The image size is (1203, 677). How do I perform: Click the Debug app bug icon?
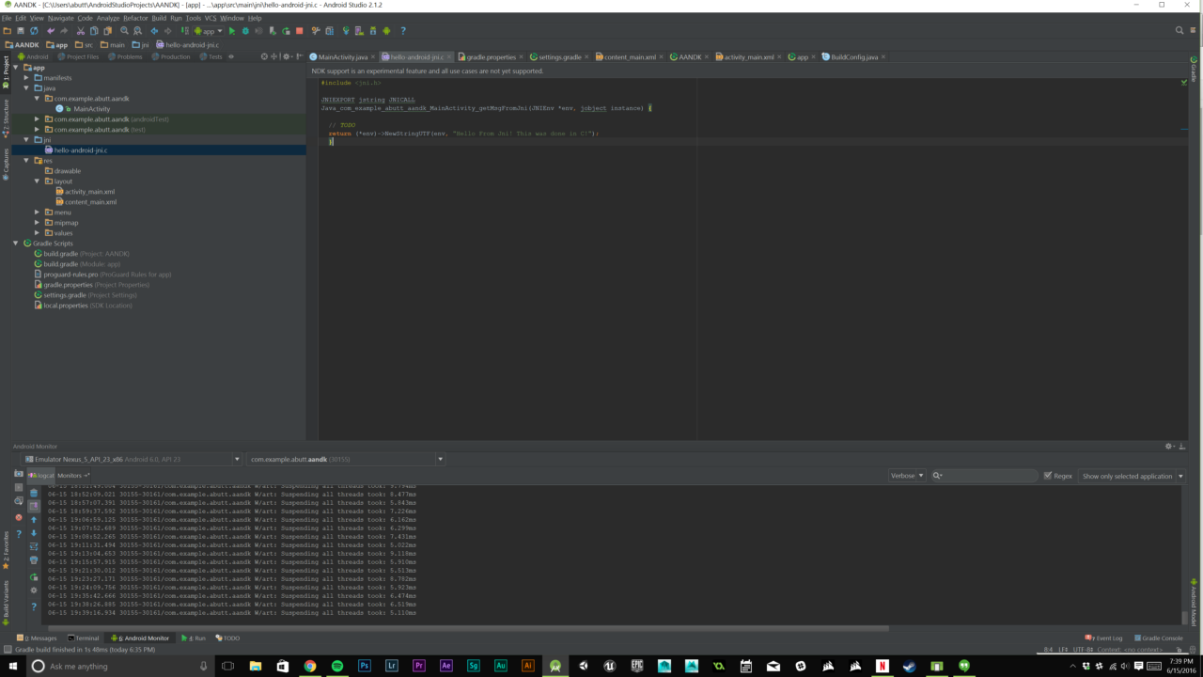[x=245, y=31]
